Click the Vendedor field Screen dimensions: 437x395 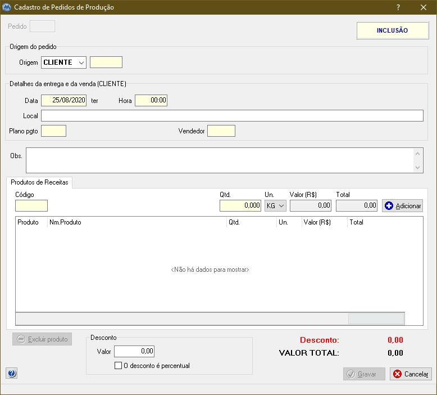[x=221, y=131]
